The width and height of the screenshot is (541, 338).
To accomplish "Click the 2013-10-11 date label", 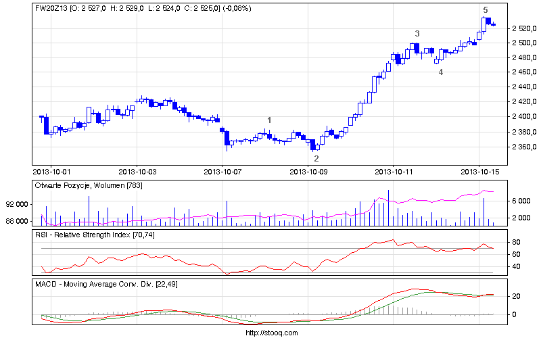I will (x=394, y=172).
